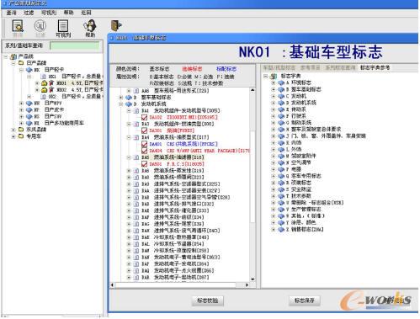
Task: Click the horizontal scrollbar right arrow in middle tree
Action: tap(247, 285)
